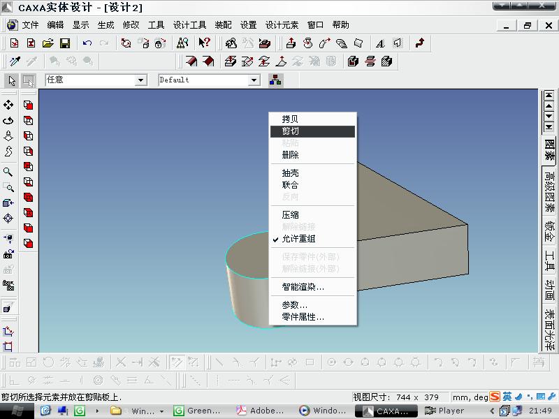Viewport: 559px width, 419px height.
Task: Click the Windows Start button
Action: tap(17, 411)
